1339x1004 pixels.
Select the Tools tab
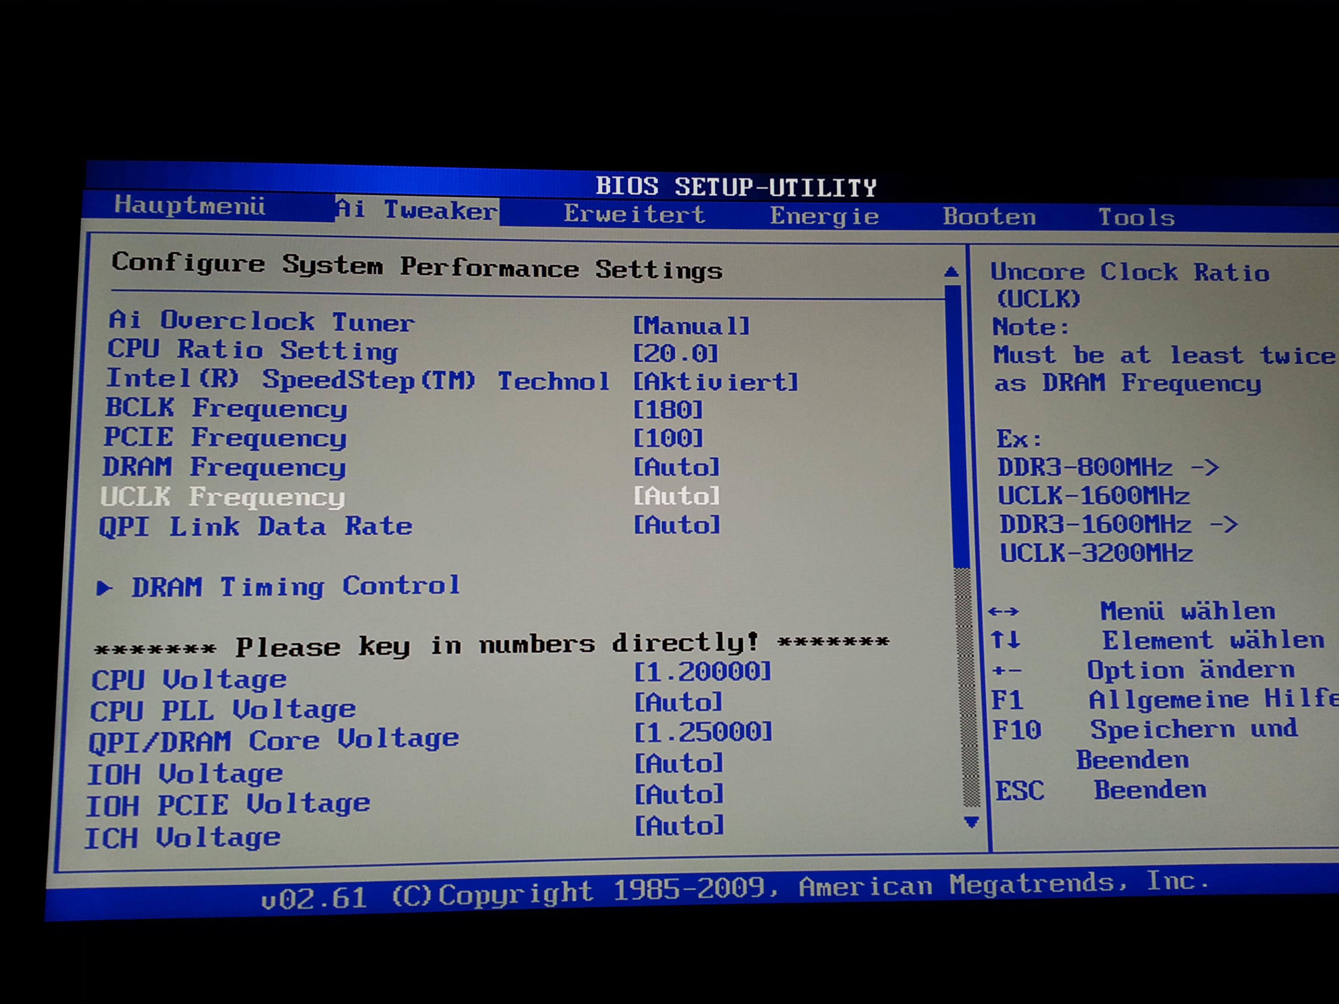click(1136, 217)
